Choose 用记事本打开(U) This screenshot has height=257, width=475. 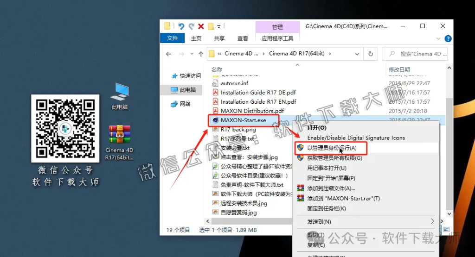[x=327, y=168]
